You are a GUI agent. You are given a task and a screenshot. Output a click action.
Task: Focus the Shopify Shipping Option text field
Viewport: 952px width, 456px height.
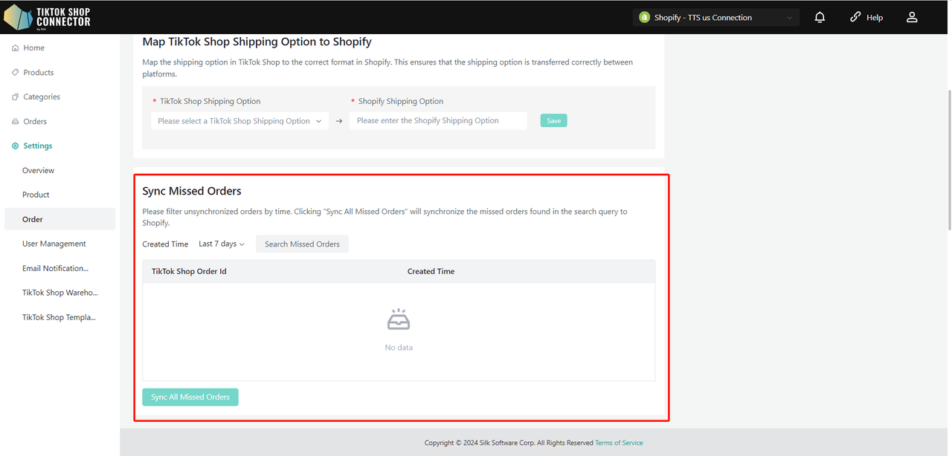(x=438, y=121)
